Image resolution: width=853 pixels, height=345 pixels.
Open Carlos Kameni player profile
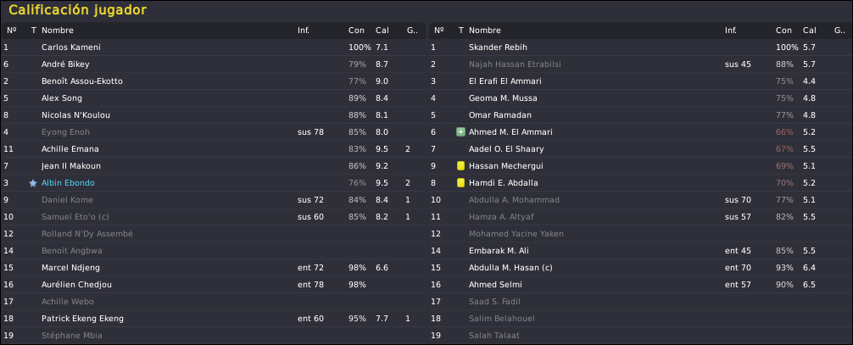pyautogui.click(x=70, y=47)
